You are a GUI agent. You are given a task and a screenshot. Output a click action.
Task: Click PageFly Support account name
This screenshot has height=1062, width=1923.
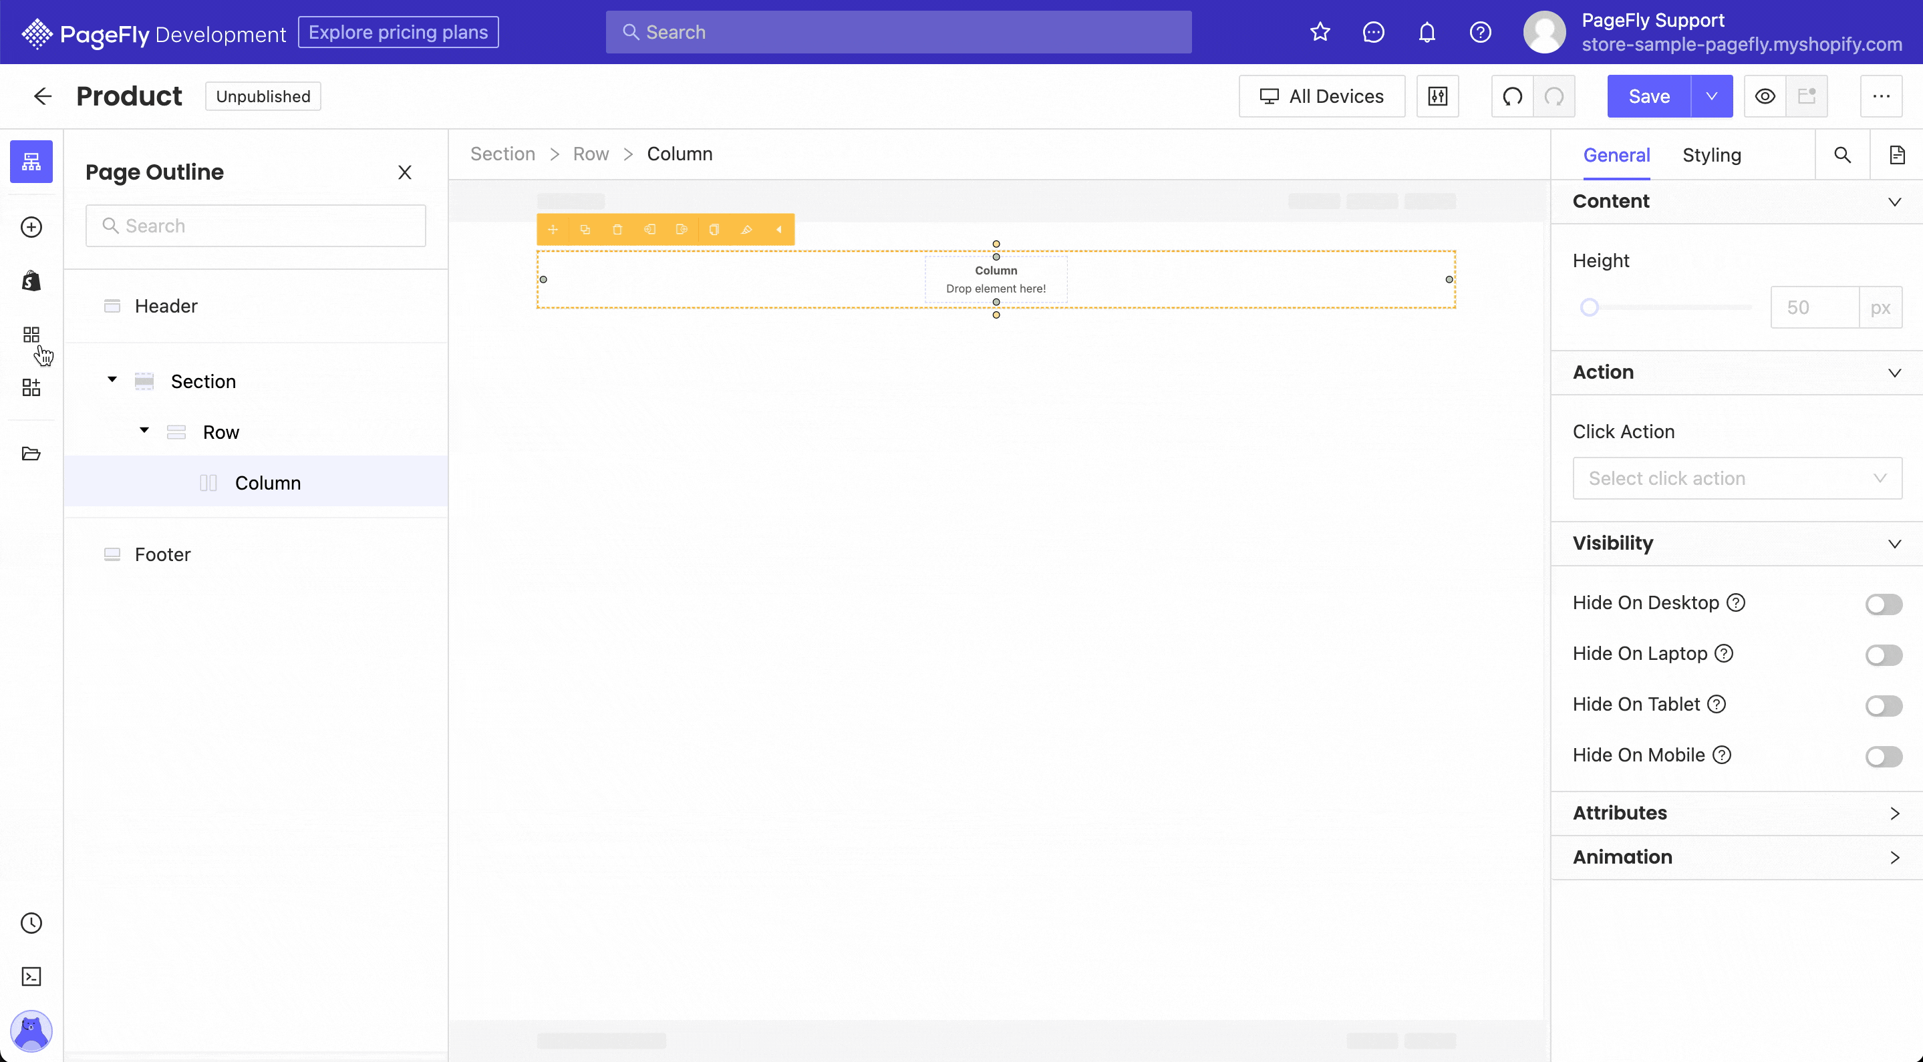pos(1653,20)
